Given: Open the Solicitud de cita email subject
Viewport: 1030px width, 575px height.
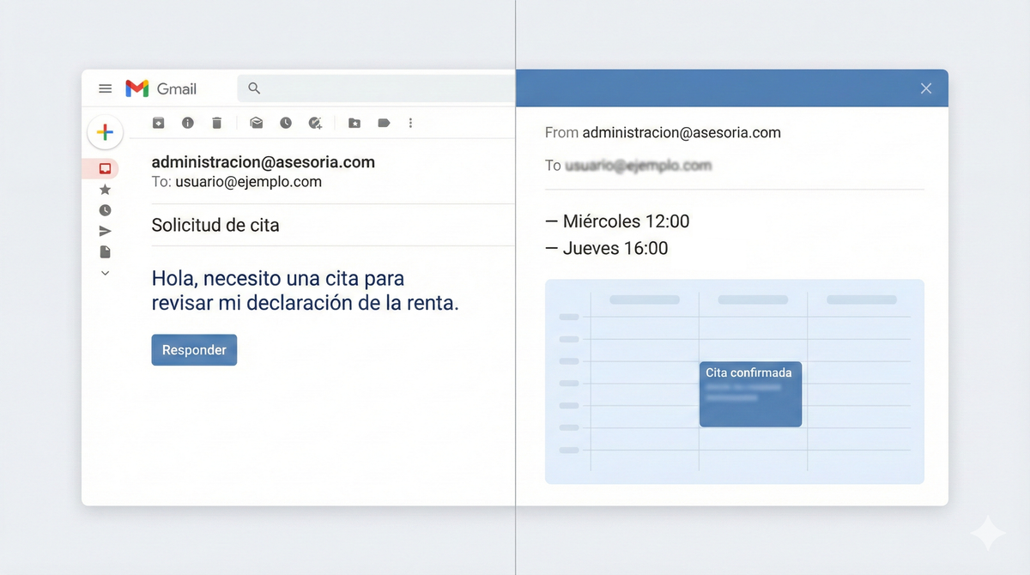Looking at the screenshot, I should [215, 225].
